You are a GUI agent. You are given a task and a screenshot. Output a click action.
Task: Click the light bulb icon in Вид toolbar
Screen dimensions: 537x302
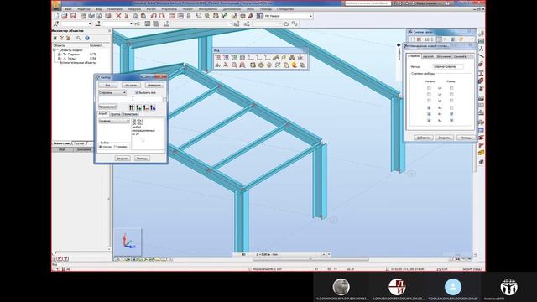(x=295, y=65)
